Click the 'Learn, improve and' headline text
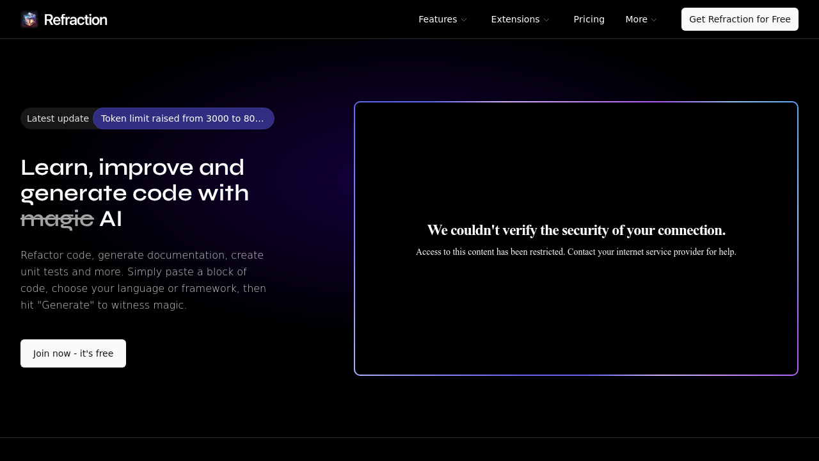The width and height of the screenshot is (819, 461). pyautogui.click(x=132, y=168)
